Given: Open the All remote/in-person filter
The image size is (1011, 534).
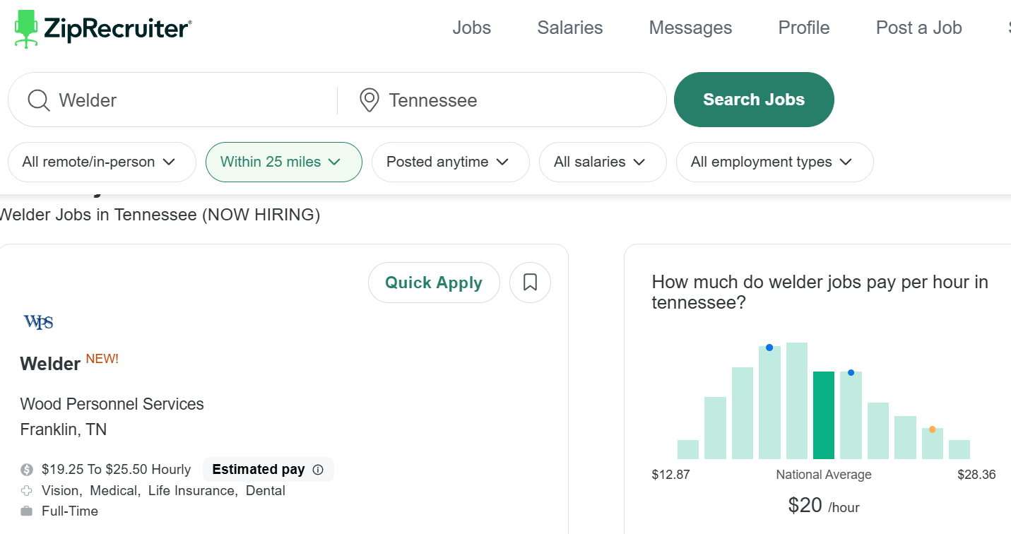Looking at the screenshot, I should (x=102, y=162).
